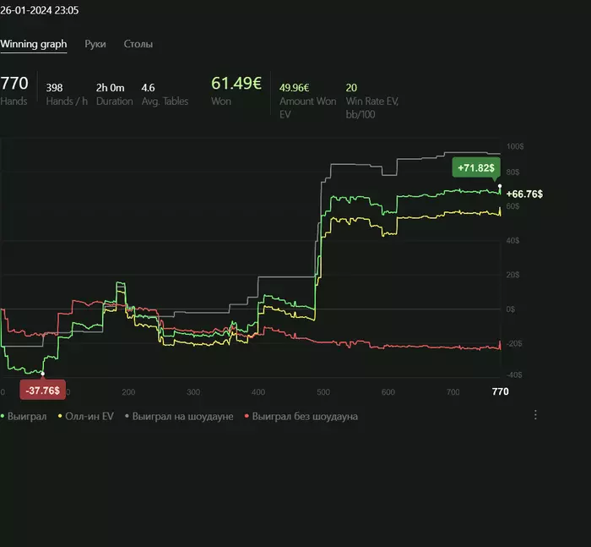Click the 0$ y-axis label
The height and width of the screenshot is (547, 591).
coord(510,309)
